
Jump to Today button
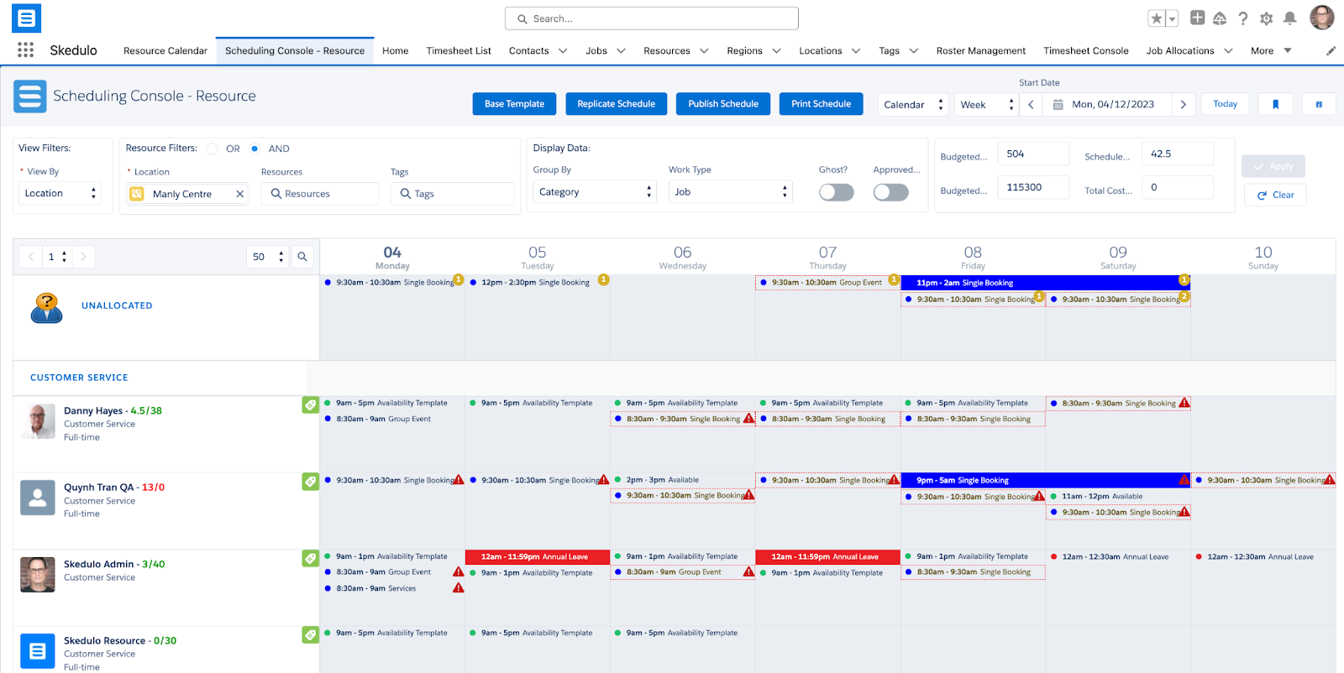1226,104
